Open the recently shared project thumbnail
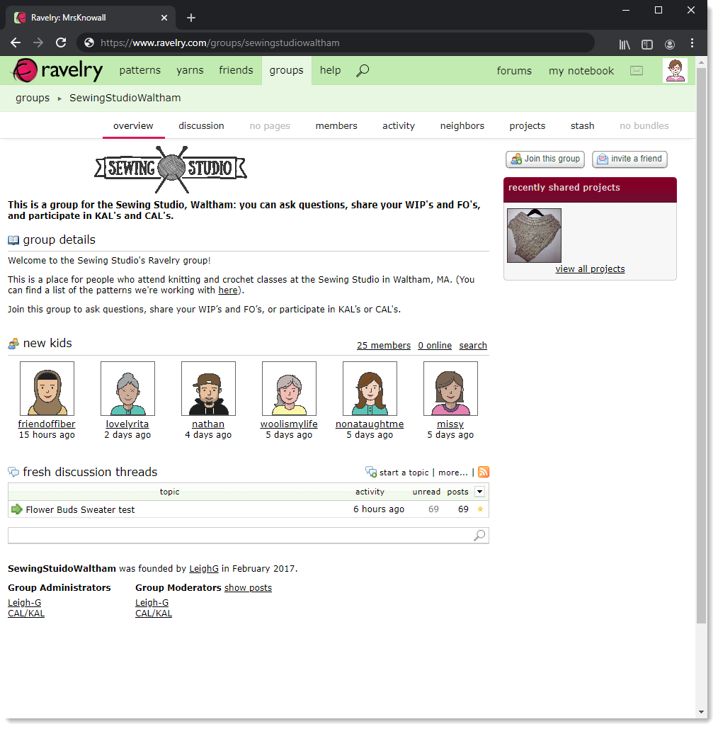 (534, 235)
